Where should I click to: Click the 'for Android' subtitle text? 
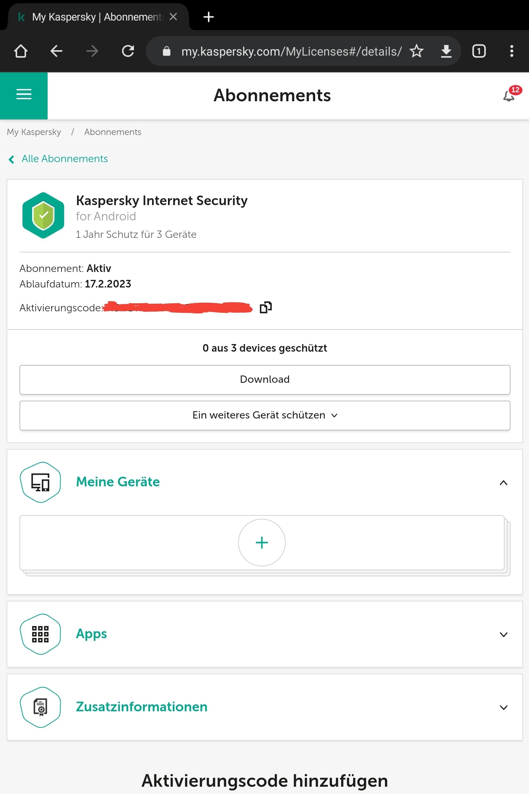[106, 216]
